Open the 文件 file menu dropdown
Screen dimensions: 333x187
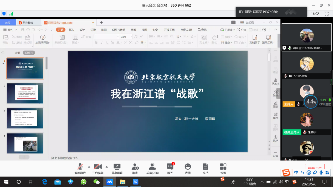click(10, 30)
